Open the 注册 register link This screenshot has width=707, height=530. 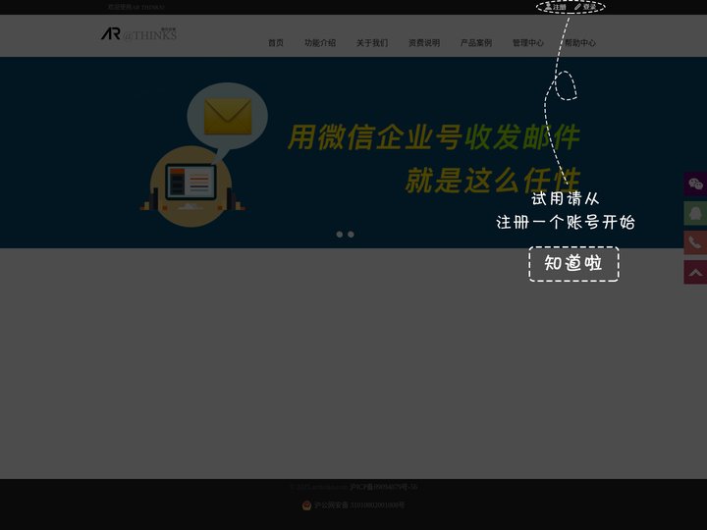tap(555, 7)
